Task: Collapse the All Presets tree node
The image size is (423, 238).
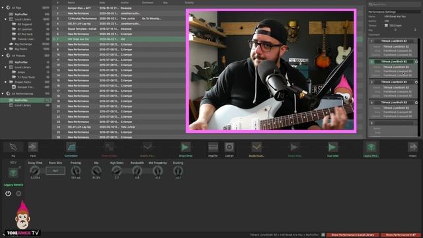Action: pos(3,56)
